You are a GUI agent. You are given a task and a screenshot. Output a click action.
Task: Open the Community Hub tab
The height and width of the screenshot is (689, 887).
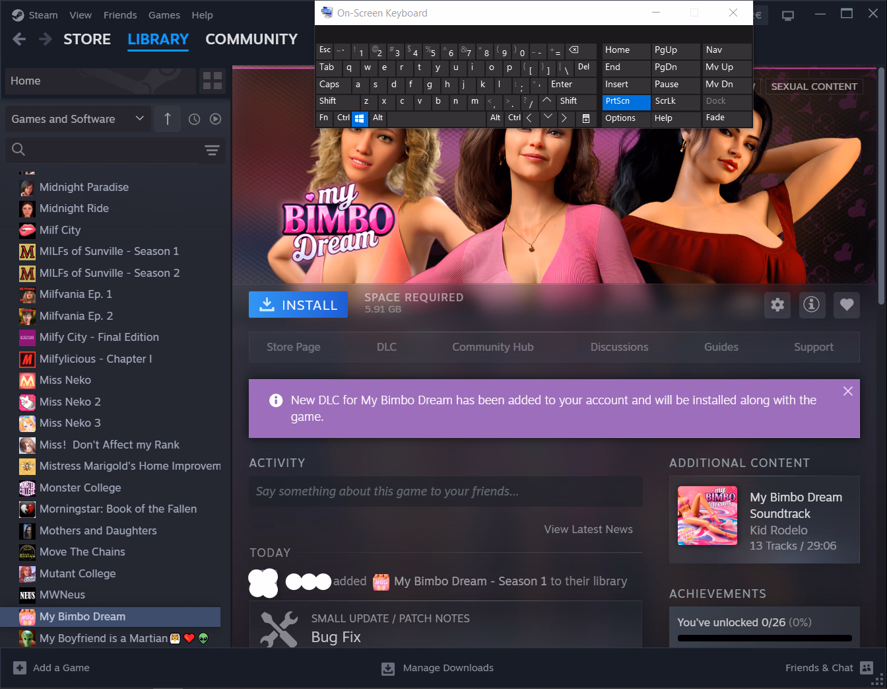click(493, 347)
